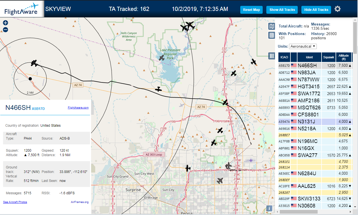The width and height of the screenshot is (358, 215).
Task: Select aircraft icon near exit 229
Action: pos(234,73)
